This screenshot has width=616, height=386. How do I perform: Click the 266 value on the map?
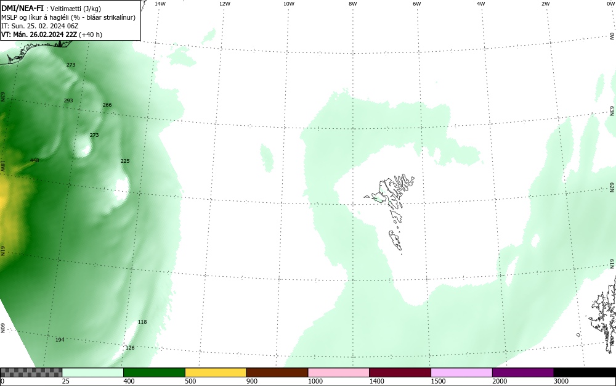click(x=107, y=105)
